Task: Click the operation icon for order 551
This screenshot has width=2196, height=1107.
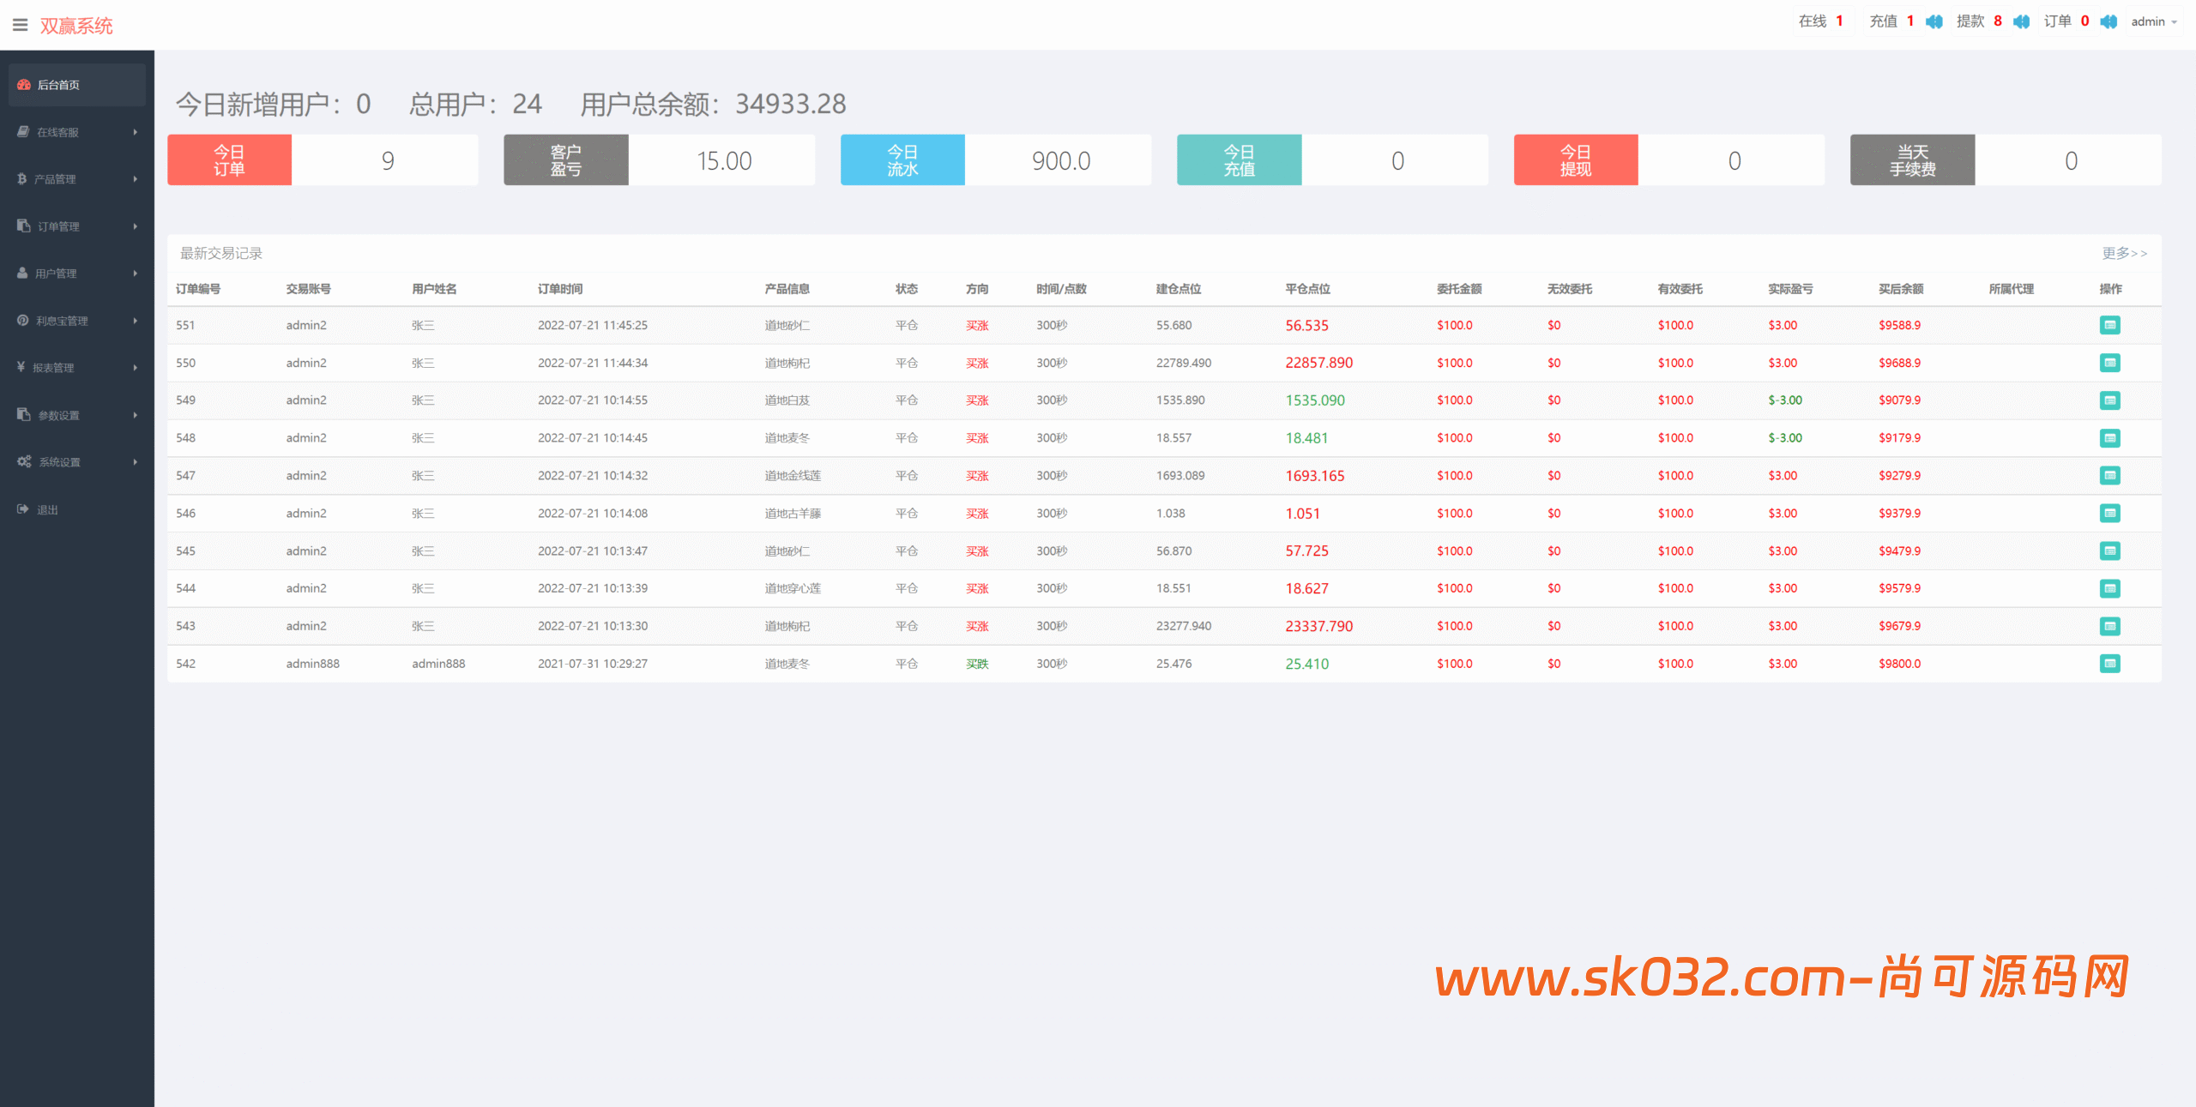Action: click(x=2110, y=325)
